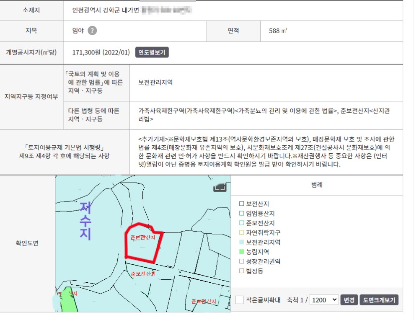Click the 농림지역 green legend swatch
419x320 pixels.
tap(241, 252)
